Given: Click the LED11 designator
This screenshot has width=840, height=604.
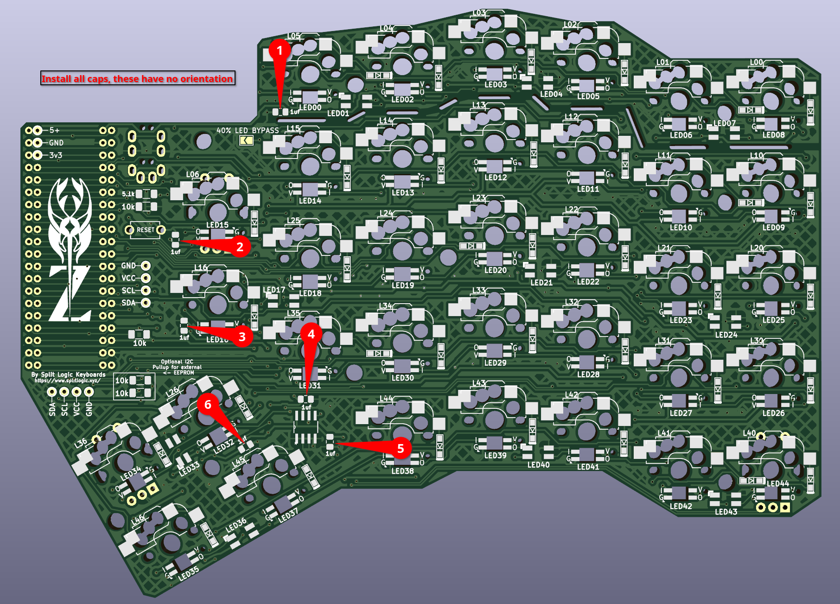Looking at the screenshot, I should click(588, 189).
